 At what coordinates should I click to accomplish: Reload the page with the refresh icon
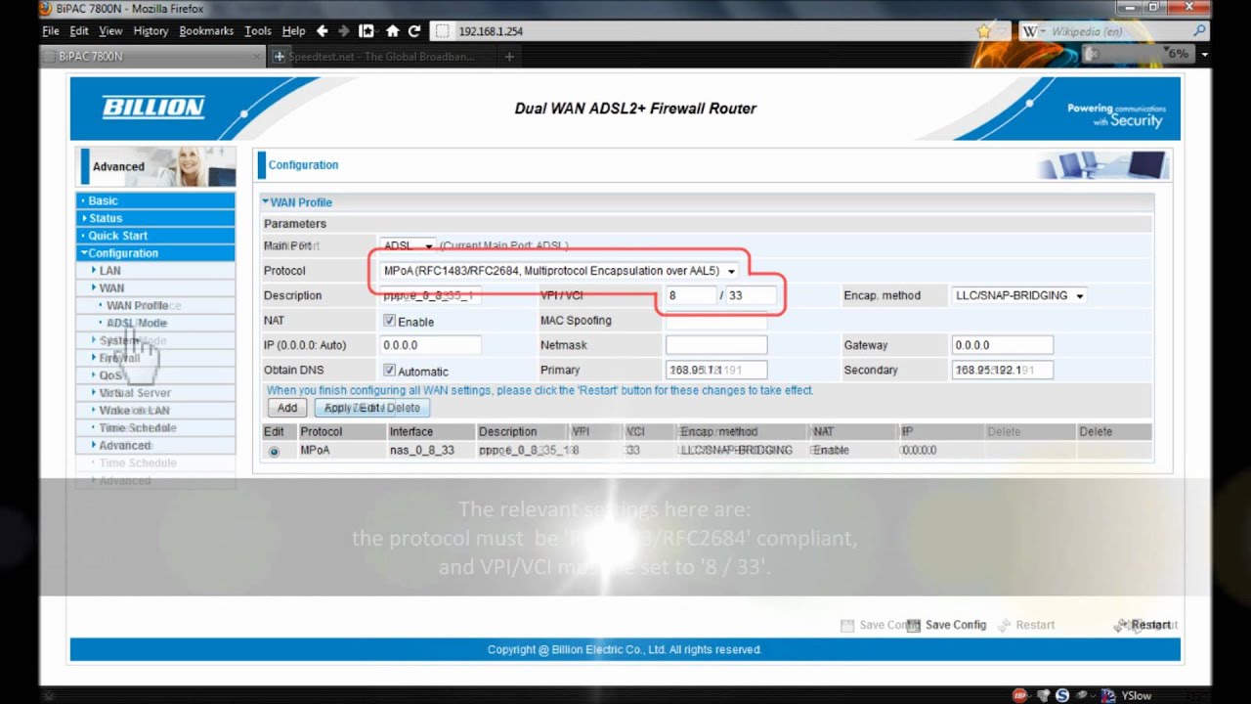click(x=414, y=31)
